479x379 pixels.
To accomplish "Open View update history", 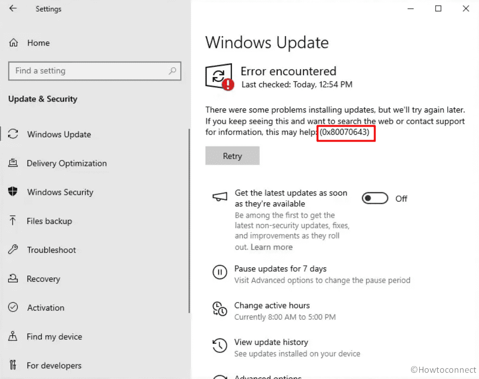I will 271,342.
